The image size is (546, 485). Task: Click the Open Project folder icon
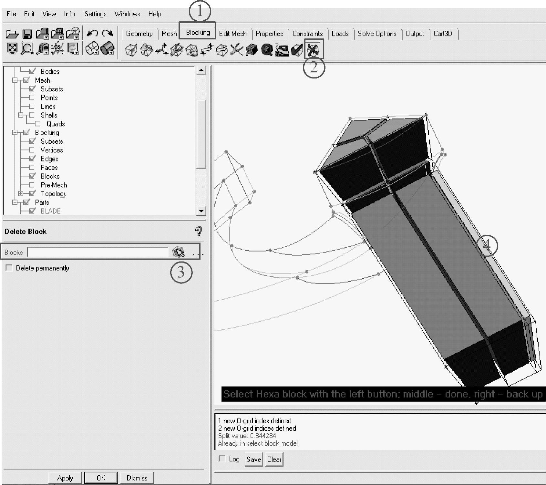12,34
